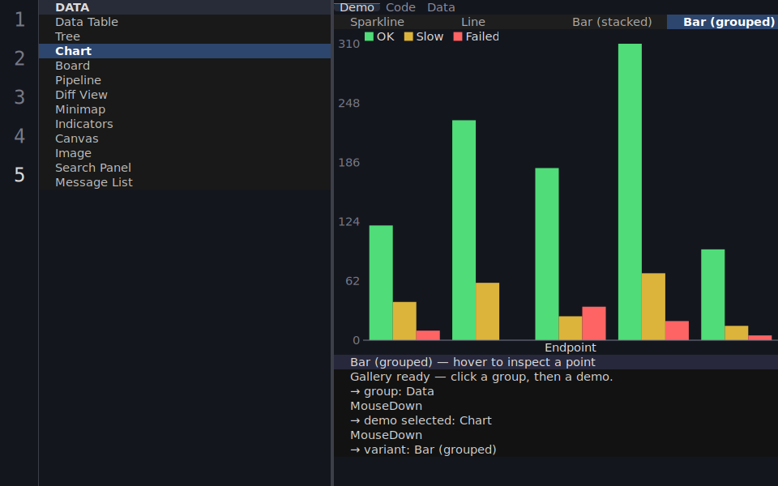Click the 310 y-axis label
Screen dimensions: 778x486
(348, 44)
